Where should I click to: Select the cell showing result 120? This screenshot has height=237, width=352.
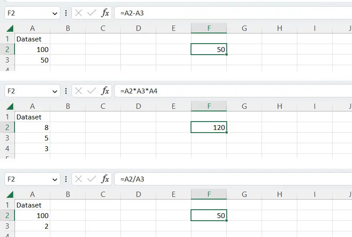tap(209, 127)
